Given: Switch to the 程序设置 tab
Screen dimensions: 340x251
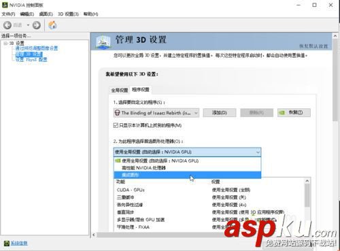Looking at the screenshot, I should (141, 90).
